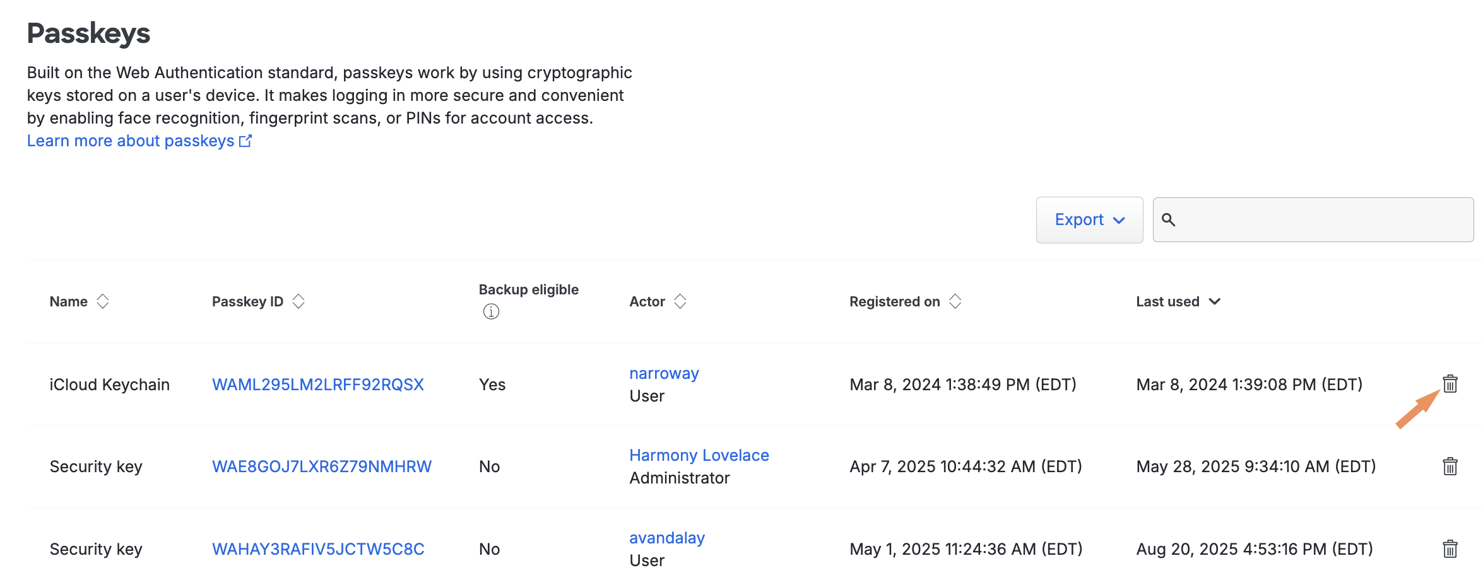This screenshot has width=1483, height=568.
Task: Delete Harmony Lovelace's security key passkey
Action: pos(1450,467)
